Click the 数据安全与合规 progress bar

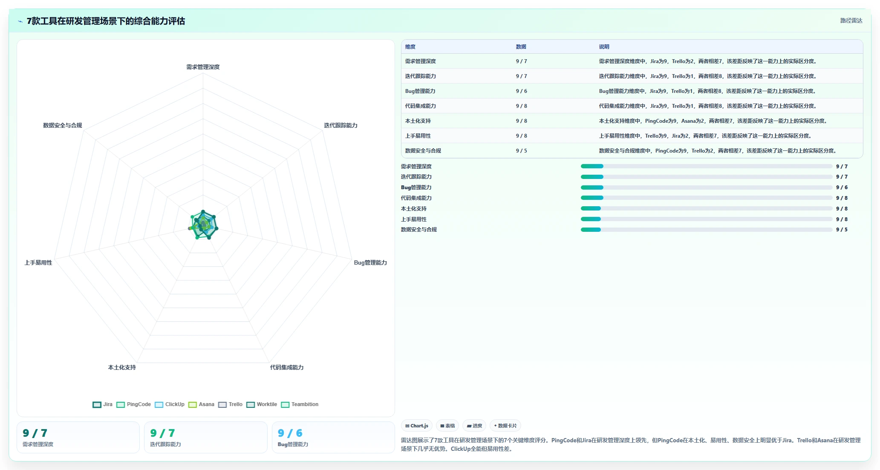[706, 230]
